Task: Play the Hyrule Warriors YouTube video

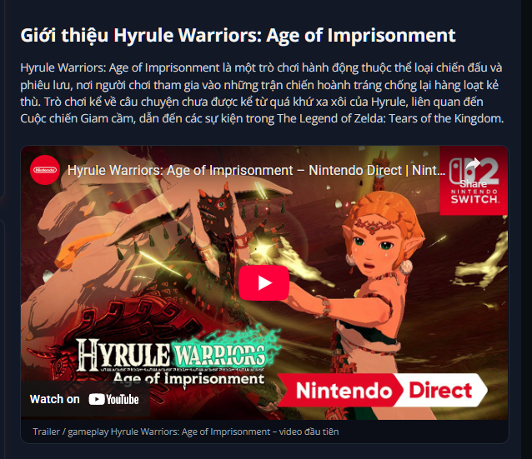Action: [x=264, y=282]
